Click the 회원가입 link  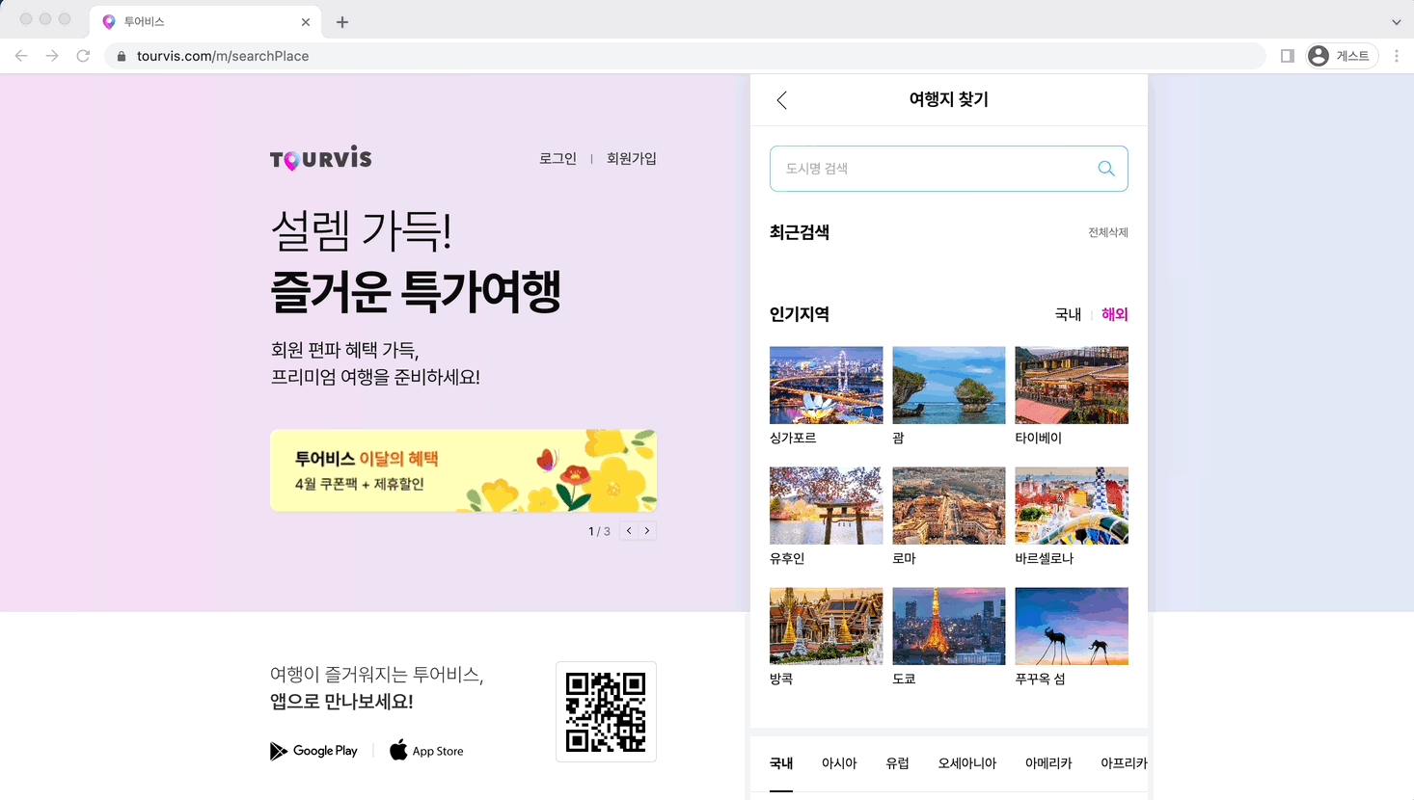pos(632,158)
